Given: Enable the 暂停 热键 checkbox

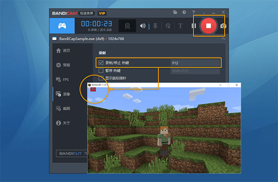Looking at the screenshot, I should coord(101,71).
